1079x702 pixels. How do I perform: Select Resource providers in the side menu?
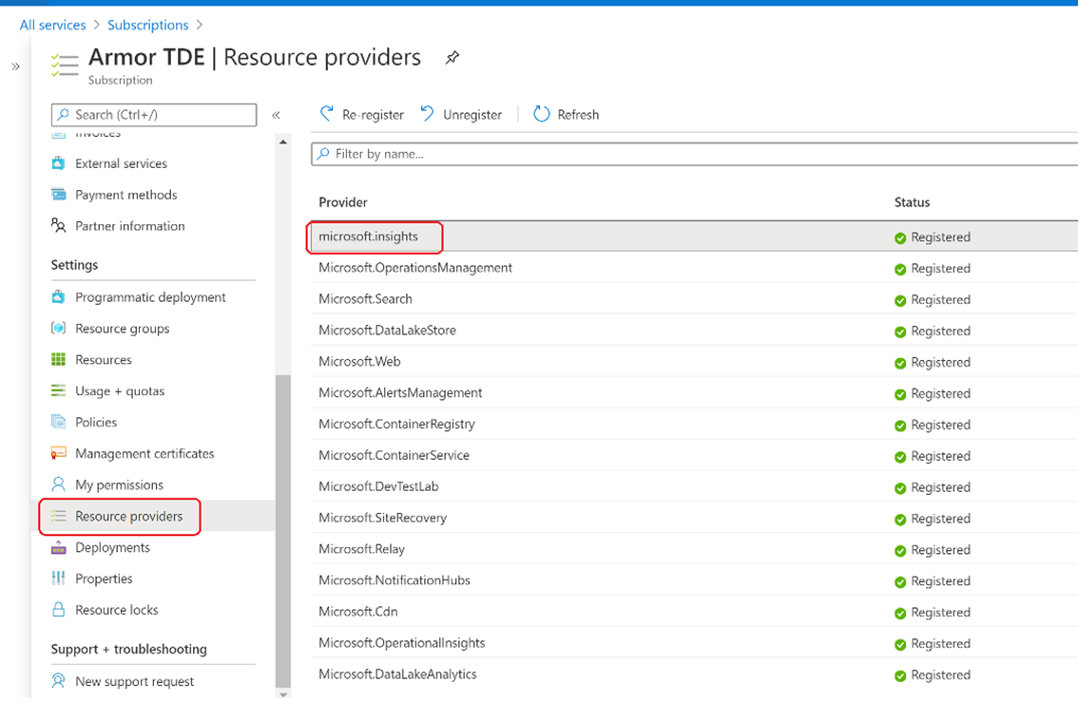(x=128, y=517)
